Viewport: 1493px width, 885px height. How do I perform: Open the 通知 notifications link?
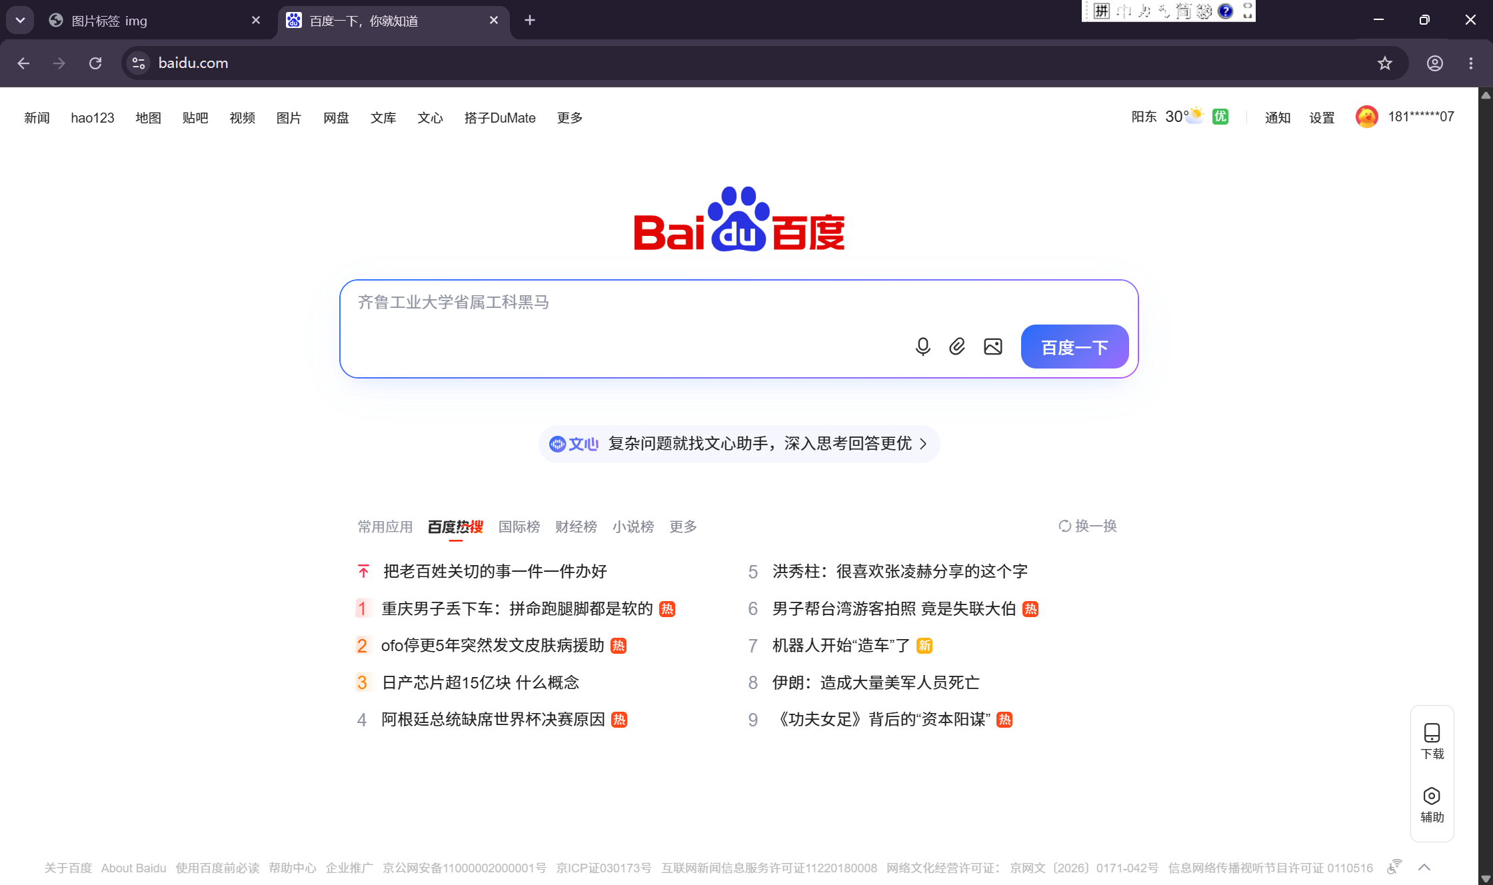(1278, 118)
